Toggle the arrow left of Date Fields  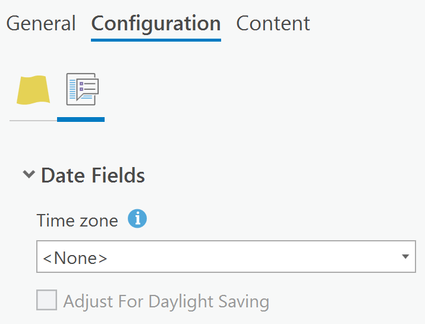click(28, 175)
